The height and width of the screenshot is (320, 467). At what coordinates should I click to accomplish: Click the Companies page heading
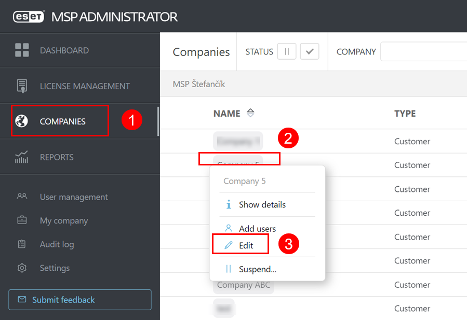(201, 52)
